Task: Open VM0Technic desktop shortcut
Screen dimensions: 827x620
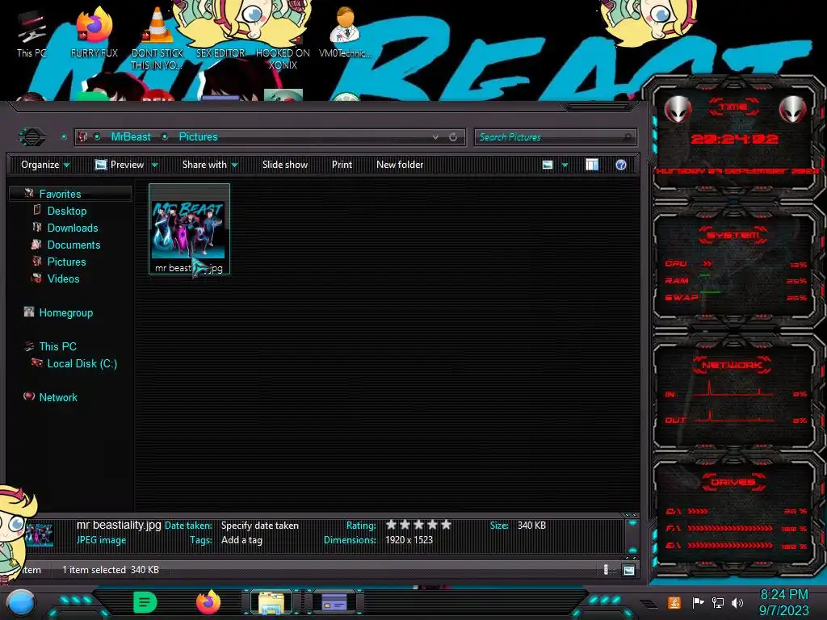Action: 345,32
